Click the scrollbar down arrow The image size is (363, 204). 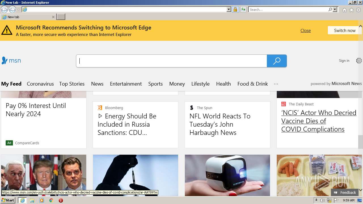pyautogui.click(x=360, y=190)
